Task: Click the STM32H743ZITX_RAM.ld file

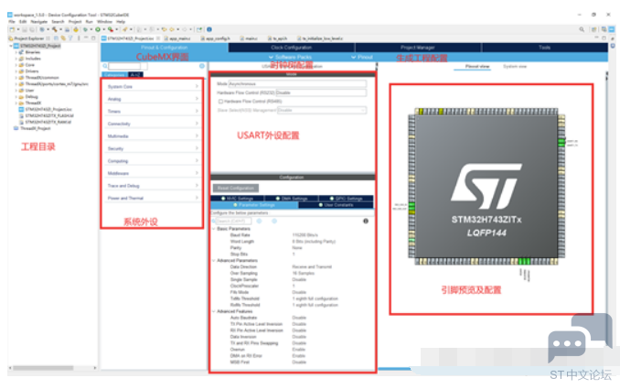Action: click(x=45, y=122)
